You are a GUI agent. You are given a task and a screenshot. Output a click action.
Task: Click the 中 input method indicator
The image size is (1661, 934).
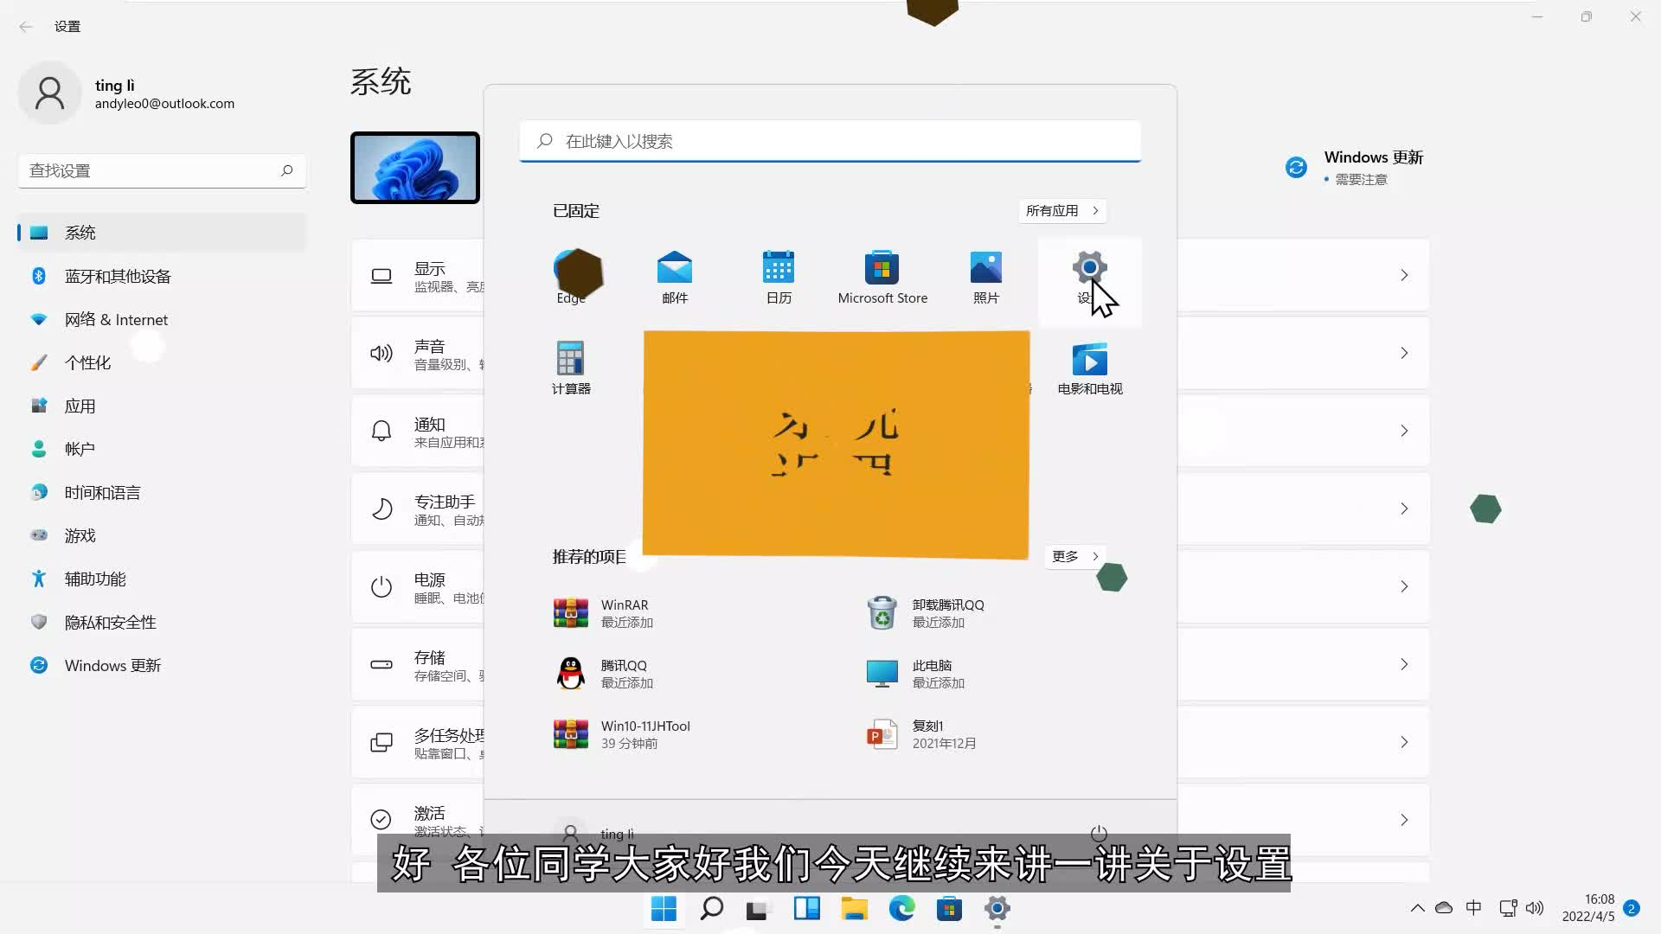pos(1474,908)
